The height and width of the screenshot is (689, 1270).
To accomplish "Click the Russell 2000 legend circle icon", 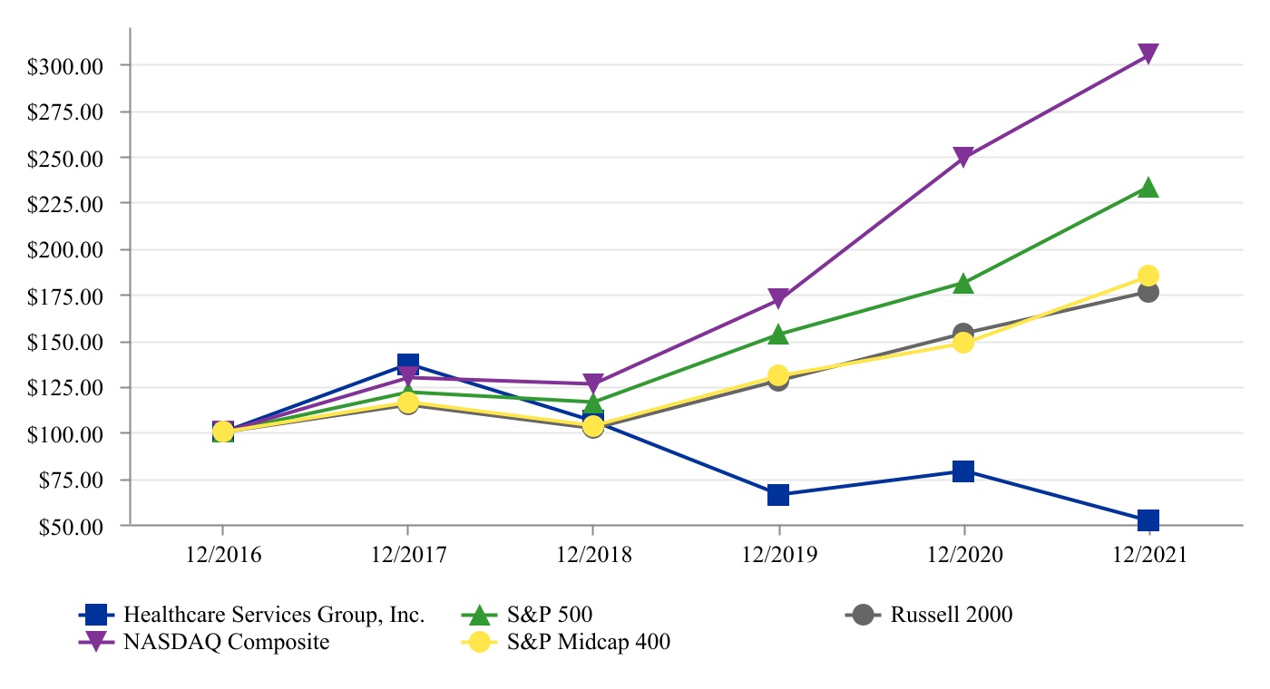I will click(x=863, y=615).
